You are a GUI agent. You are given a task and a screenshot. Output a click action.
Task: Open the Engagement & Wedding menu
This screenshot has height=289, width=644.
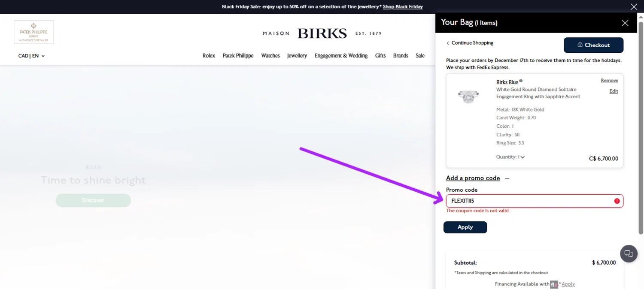(x=341, y=56)
